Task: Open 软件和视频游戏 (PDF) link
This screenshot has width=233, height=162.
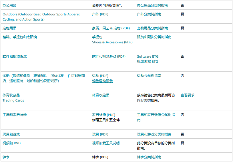Action: click(109, 56)
